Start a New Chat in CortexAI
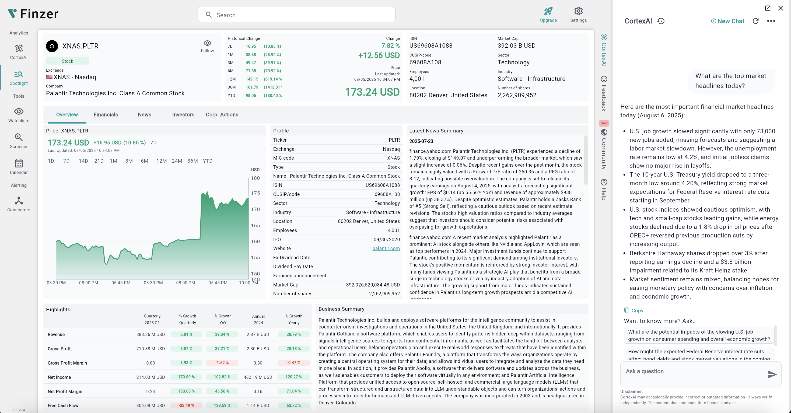The width and height of the screenshot is (791, 413). coord(727,21)
